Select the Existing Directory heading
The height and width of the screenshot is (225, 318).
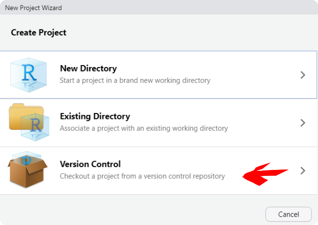click(95, 116)
